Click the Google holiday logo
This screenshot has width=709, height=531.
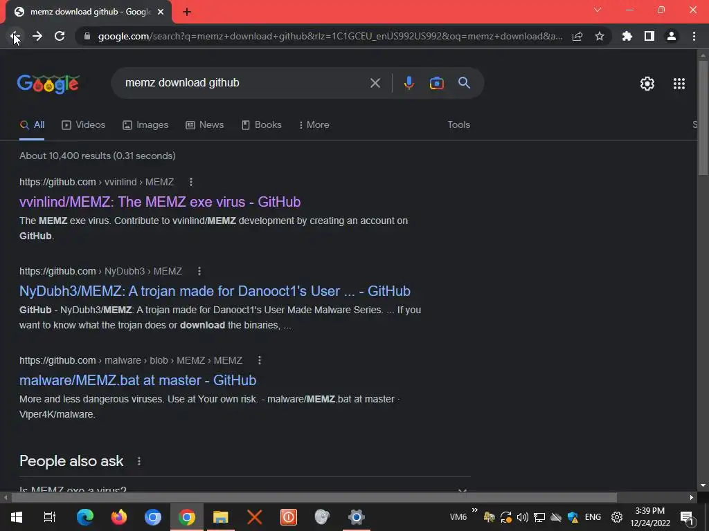point(48,84)
